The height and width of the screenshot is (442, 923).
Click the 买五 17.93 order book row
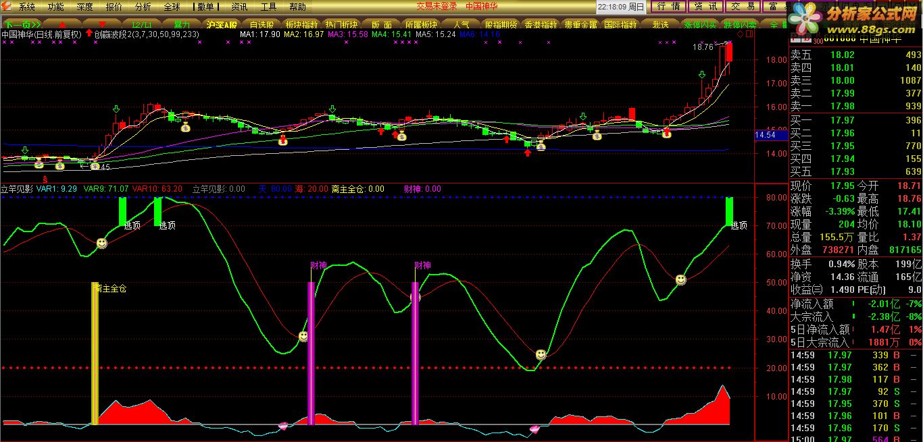click(x=855, y=172)
